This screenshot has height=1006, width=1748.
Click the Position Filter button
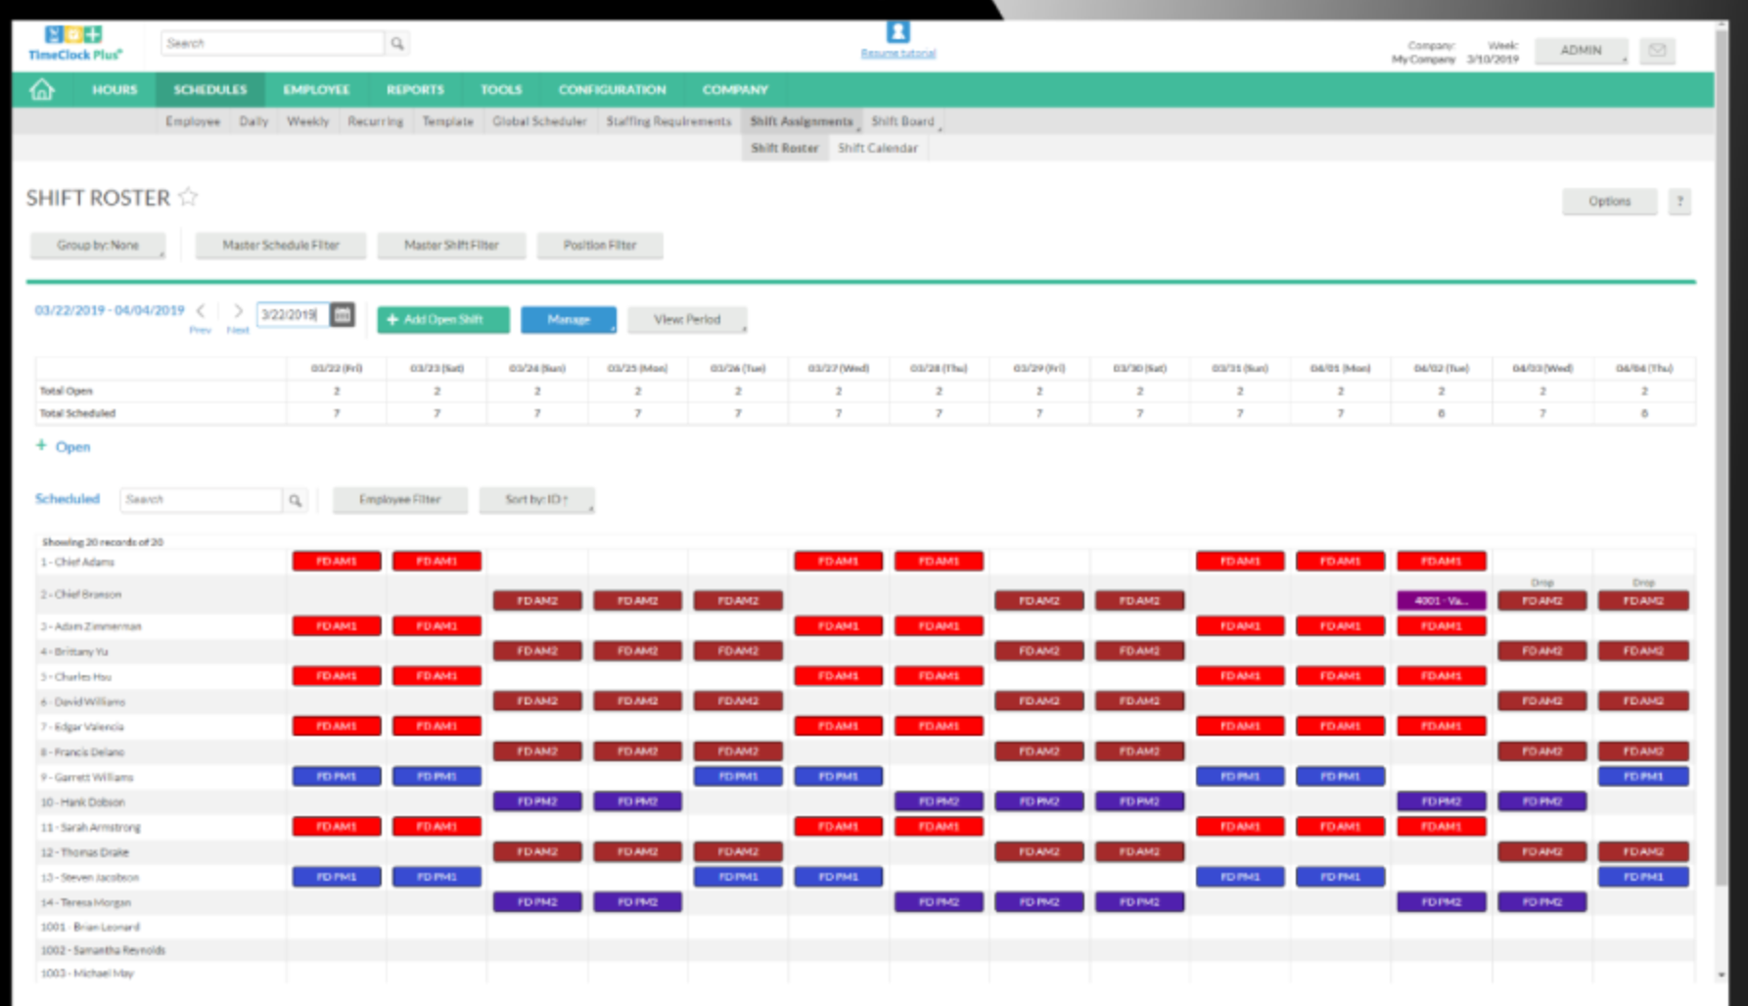[x=600, y=246]
